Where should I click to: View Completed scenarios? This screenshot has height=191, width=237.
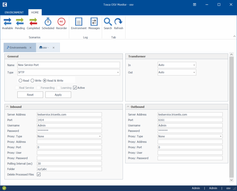pyautogui.click(x=33, y=24)
